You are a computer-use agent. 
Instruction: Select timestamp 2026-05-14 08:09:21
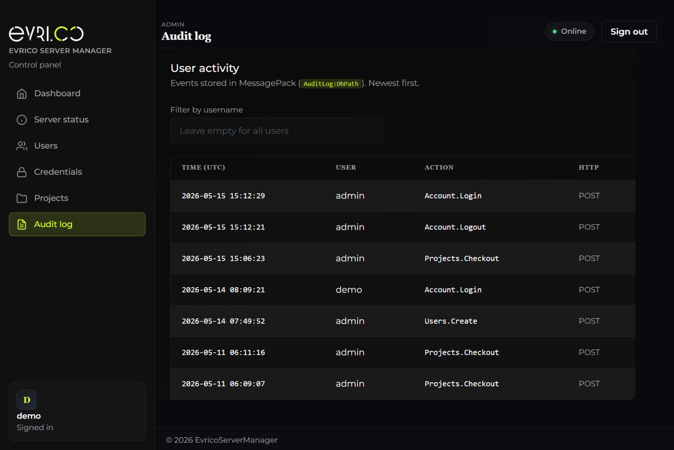[x=223, y=290]
